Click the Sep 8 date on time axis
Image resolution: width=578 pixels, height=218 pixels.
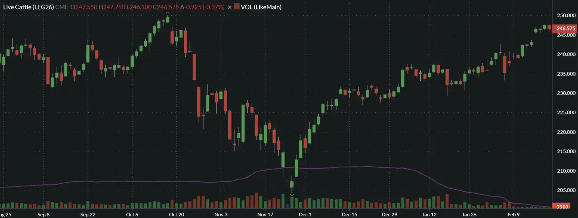pos(43,214)
